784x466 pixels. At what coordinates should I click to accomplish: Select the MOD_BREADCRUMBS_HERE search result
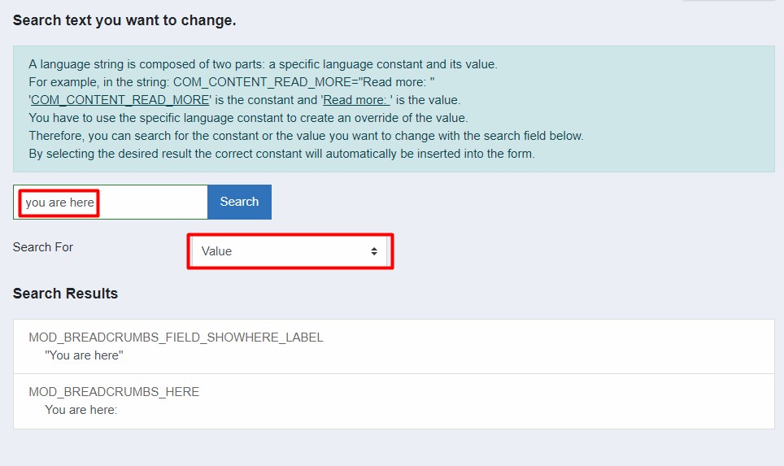pyautogui.click(x=394, y=401)
